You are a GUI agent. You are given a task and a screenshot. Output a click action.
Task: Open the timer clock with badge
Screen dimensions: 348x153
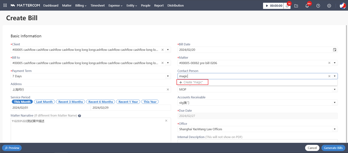pos(287,6)
